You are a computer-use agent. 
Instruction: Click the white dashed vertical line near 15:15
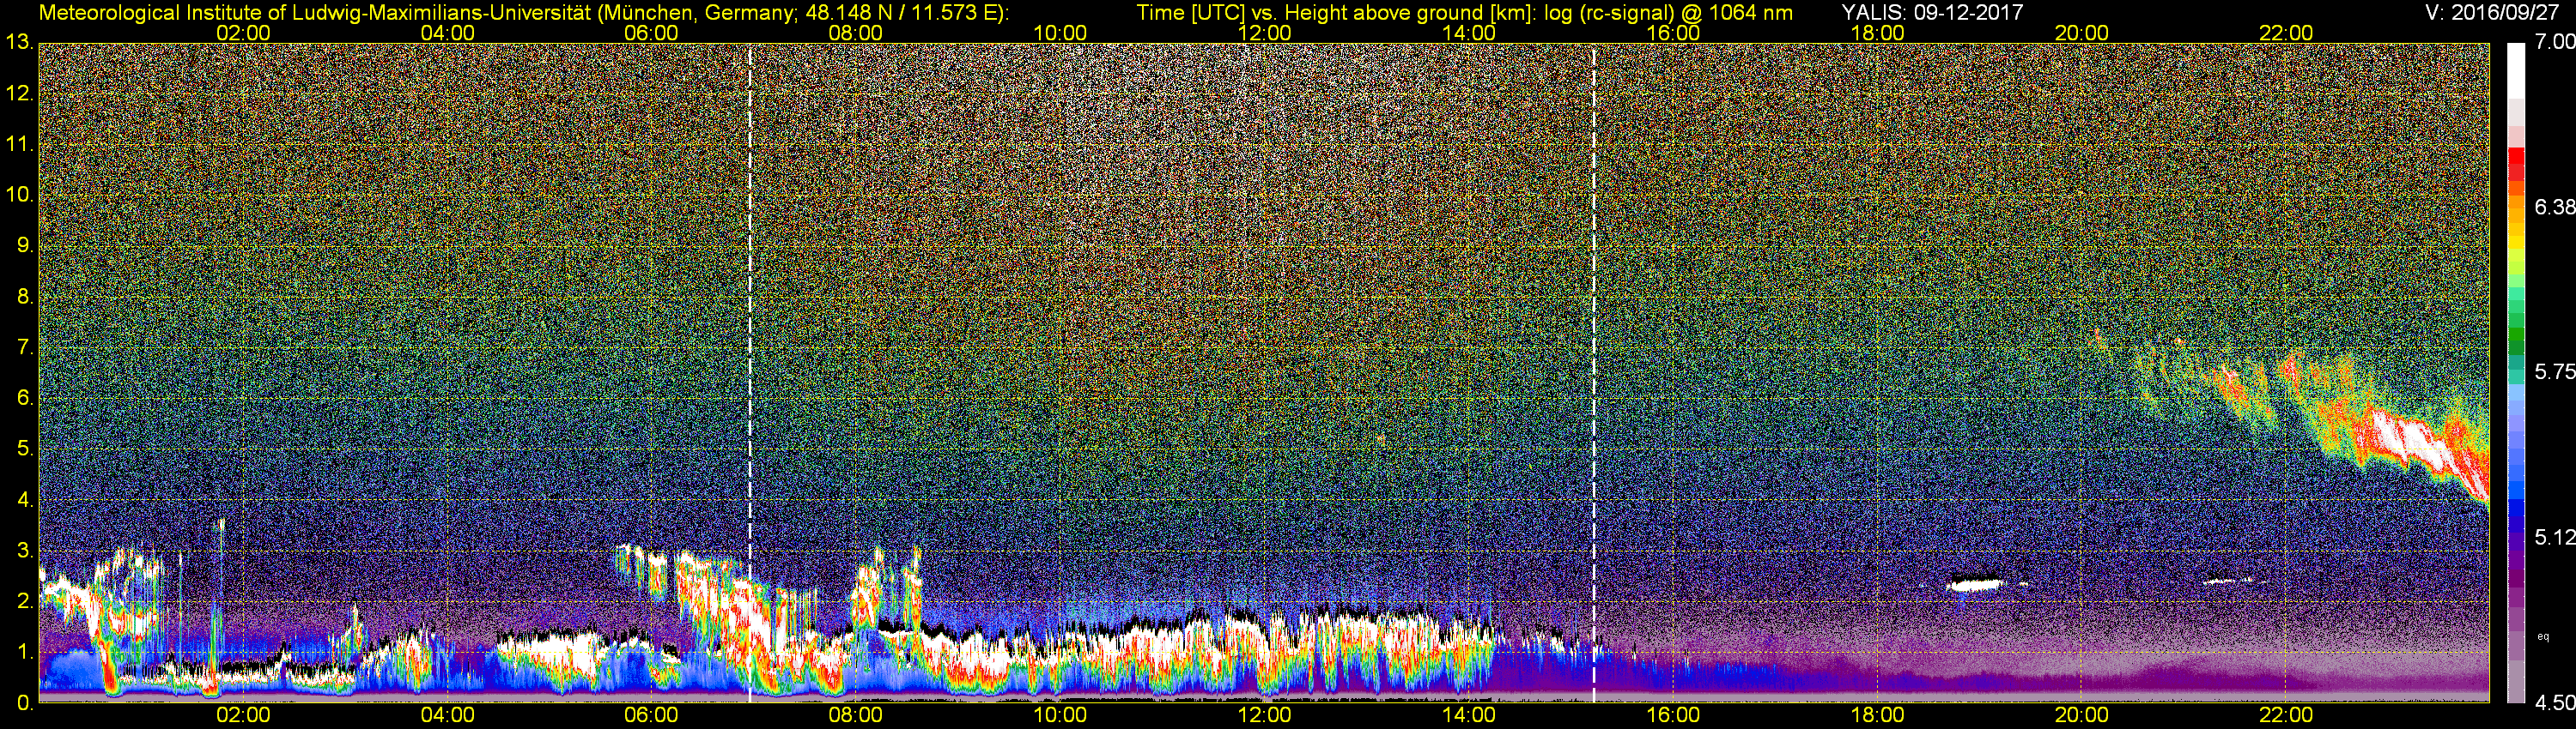[x=1593, y=371]
